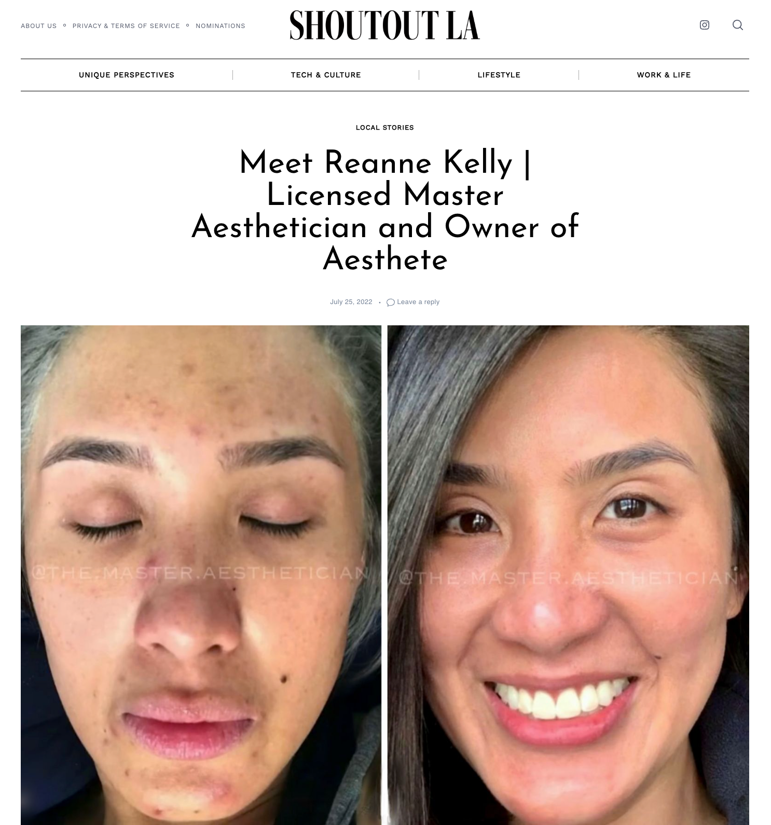Click the word 'Aesthete' ending the headline
This screenshot has width=771, height=825.
click(x=385, y=259)
